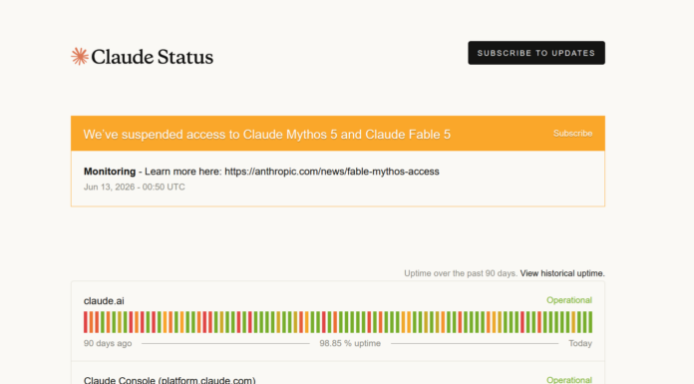The image size is (694, 384).
Task: Click the Claude starburst logo icon
Action: (x=80, y=56)
